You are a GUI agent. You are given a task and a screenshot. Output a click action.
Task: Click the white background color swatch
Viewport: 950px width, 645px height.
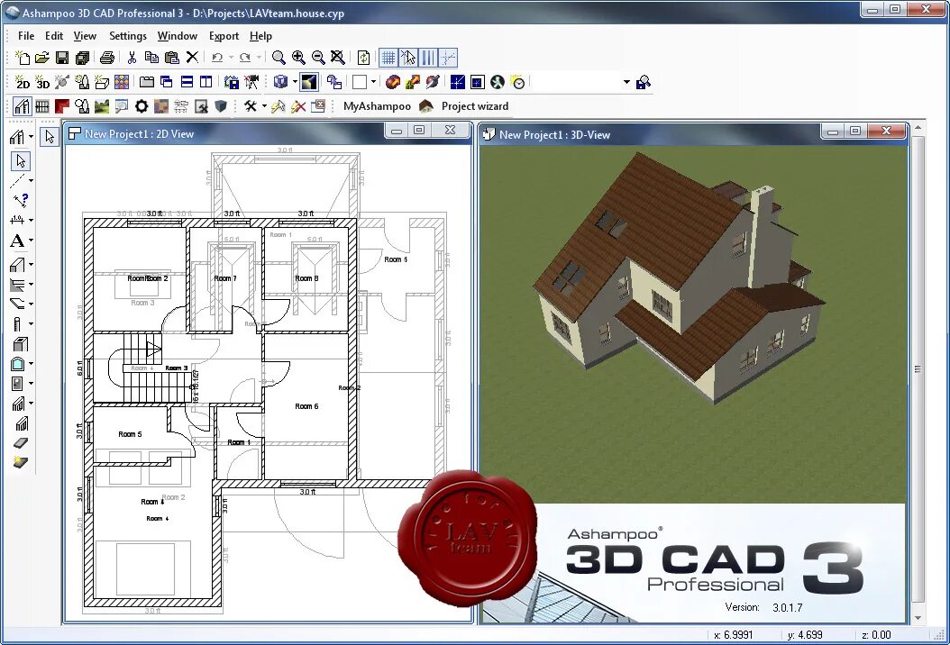tap(360, 82)
